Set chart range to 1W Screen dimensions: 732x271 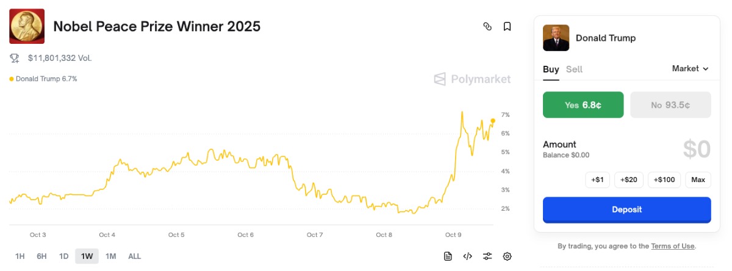(x=87, y=256)
